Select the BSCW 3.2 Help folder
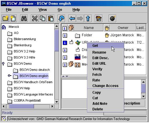 click(21, 52)
